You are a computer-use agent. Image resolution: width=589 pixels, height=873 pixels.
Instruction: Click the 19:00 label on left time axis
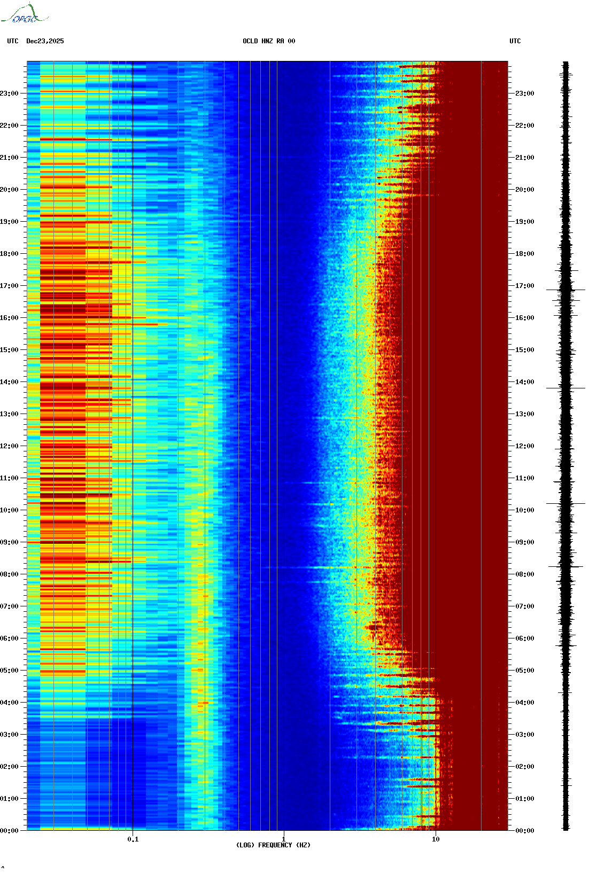coord(9,222)
